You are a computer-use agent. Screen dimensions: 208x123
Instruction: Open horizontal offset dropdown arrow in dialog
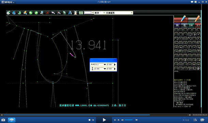(105, 64)
